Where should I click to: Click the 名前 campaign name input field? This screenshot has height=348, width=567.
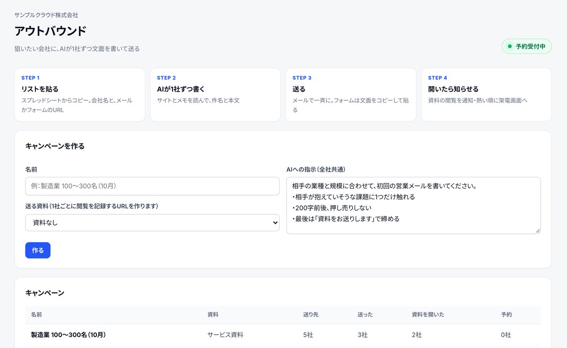point(152,186)
